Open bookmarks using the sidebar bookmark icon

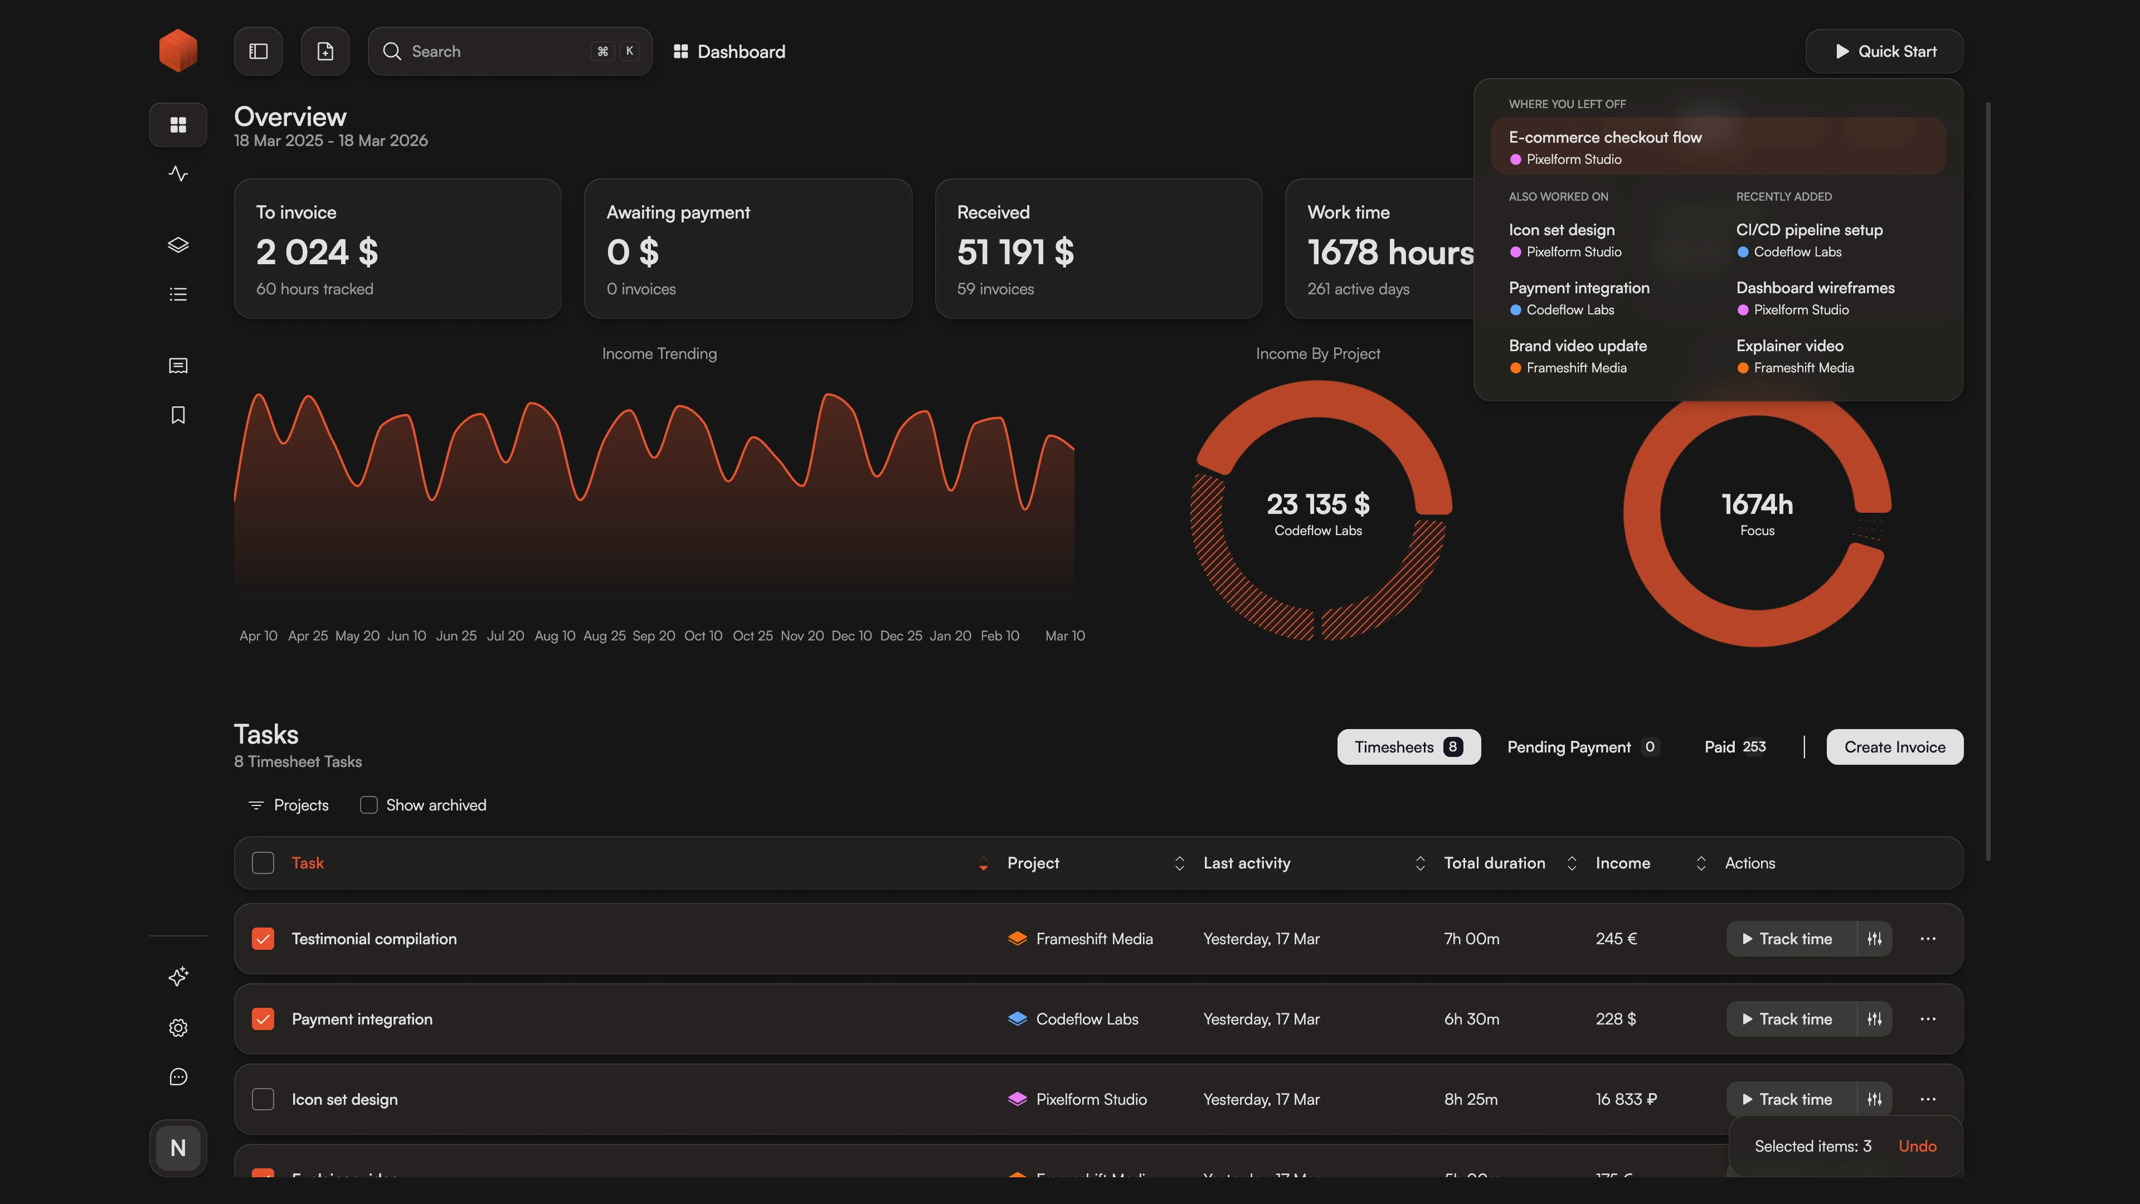(x=178, y=415)
